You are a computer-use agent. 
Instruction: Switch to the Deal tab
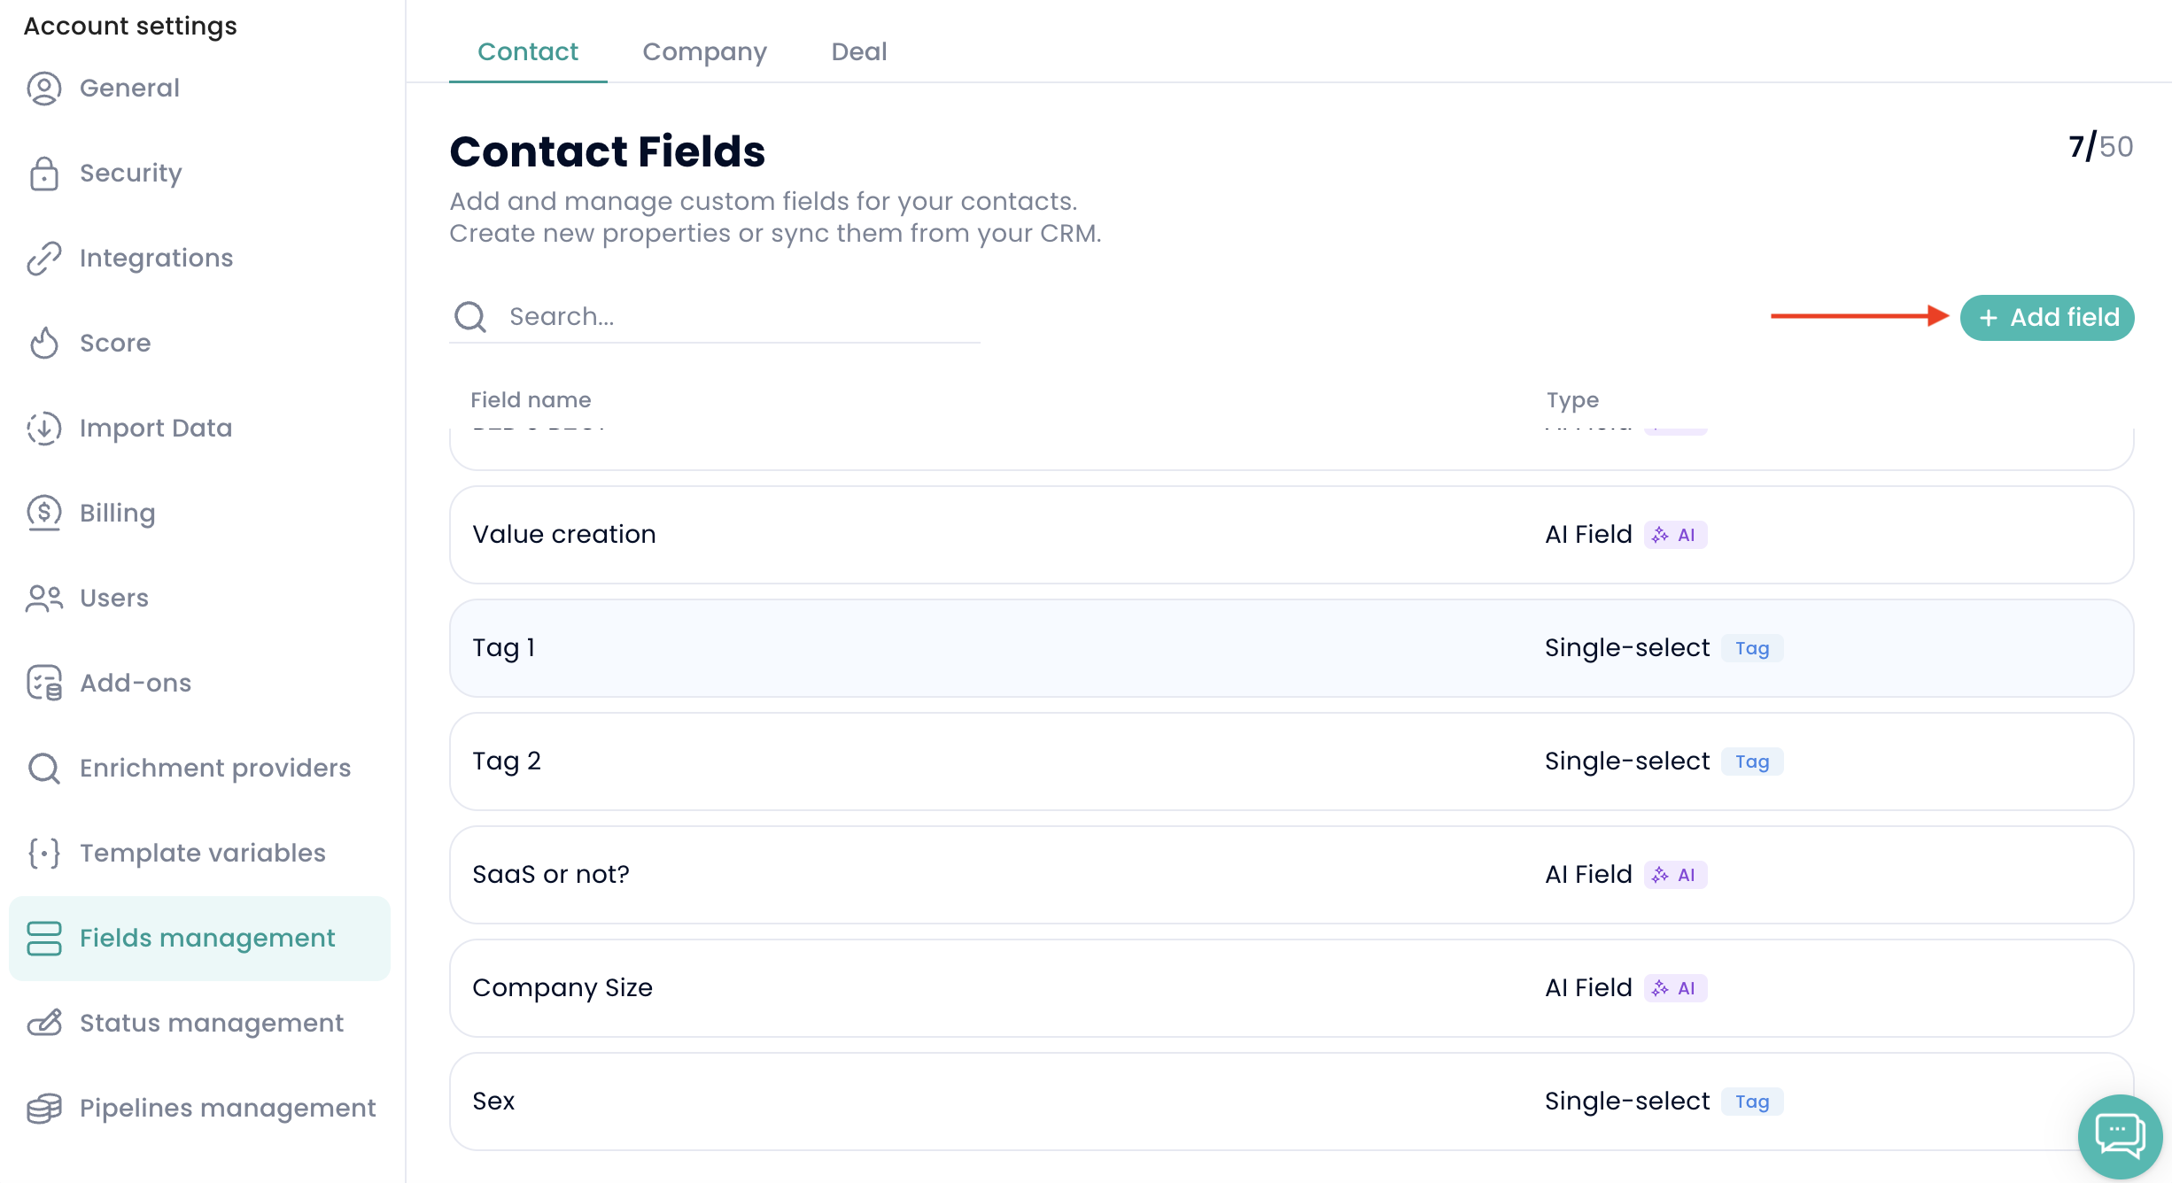858,52
